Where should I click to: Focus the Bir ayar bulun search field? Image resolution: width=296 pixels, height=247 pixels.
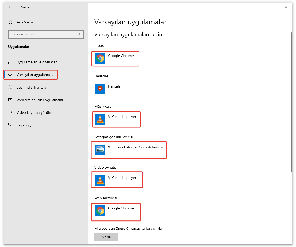click(43, 34)
